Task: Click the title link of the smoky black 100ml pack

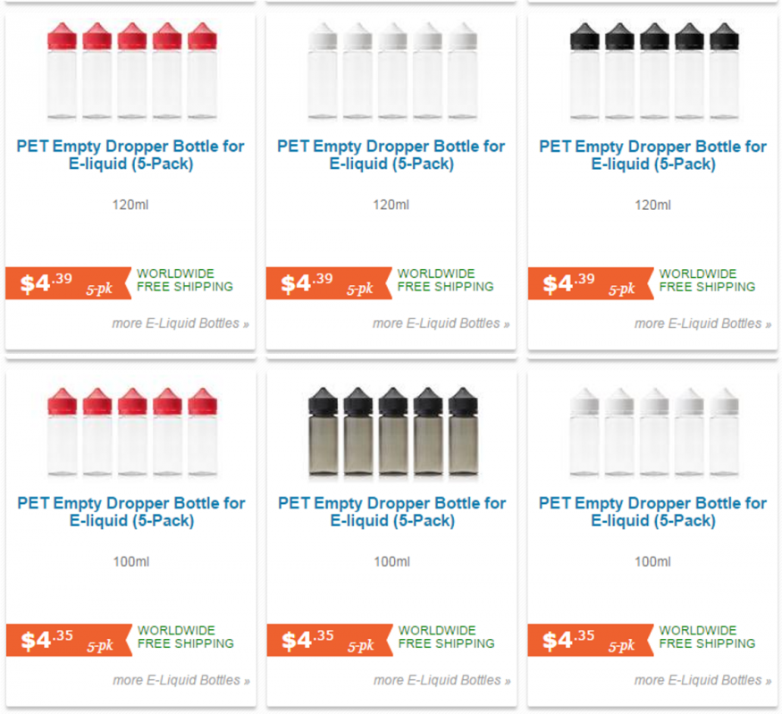Action: point(391,512)
